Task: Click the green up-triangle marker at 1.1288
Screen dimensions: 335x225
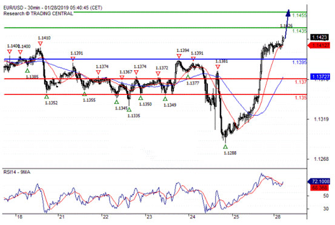Action: pos(225,147)
